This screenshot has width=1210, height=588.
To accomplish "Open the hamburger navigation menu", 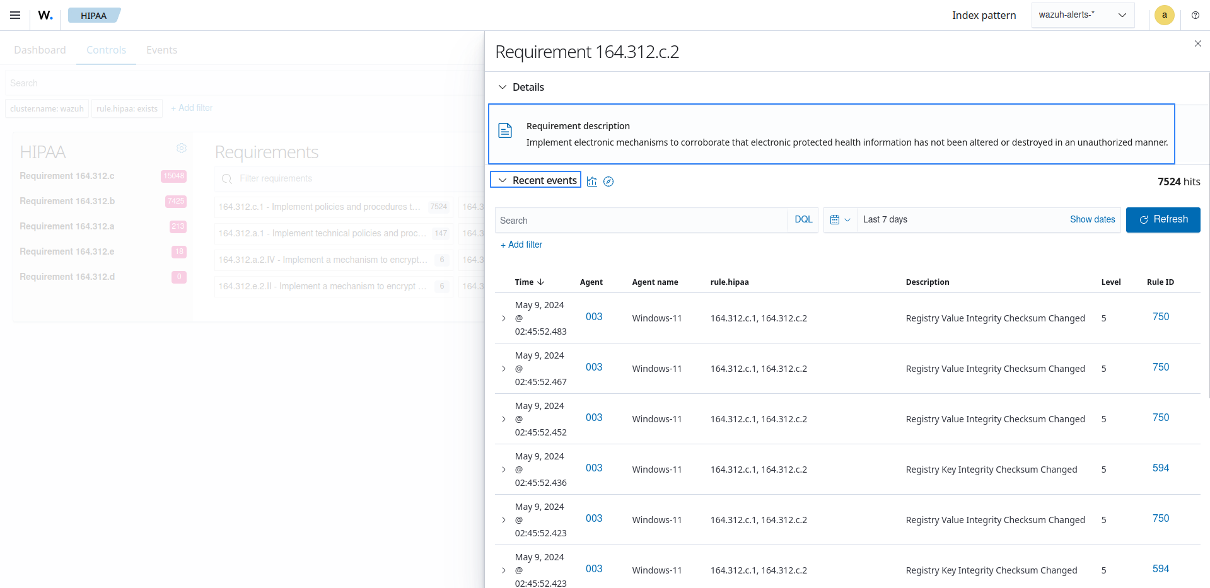I will click(x=15, y=15).
